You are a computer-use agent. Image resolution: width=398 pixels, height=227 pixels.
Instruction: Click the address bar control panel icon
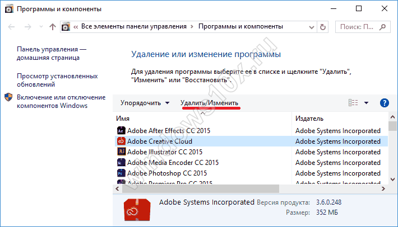66,27
